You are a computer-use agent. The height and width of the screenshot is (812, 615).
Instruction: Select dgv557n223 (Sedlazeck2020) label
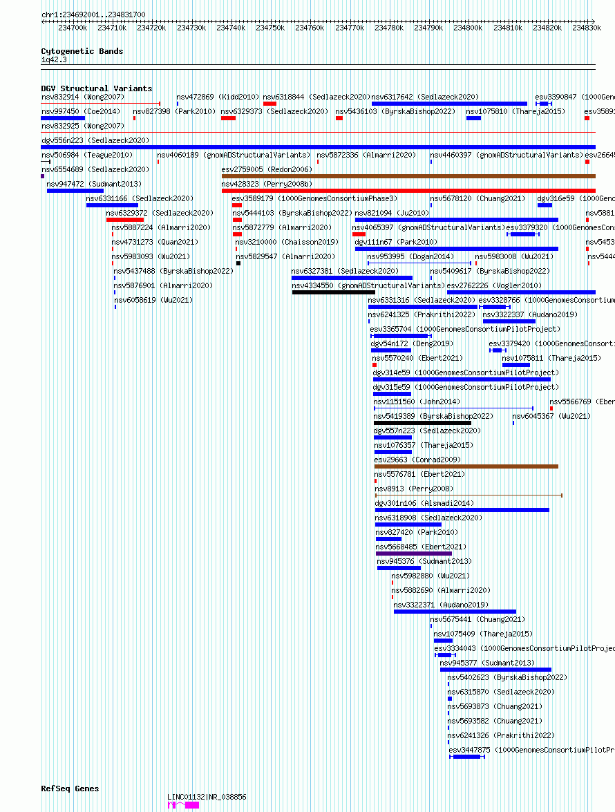tap(427, 431)
